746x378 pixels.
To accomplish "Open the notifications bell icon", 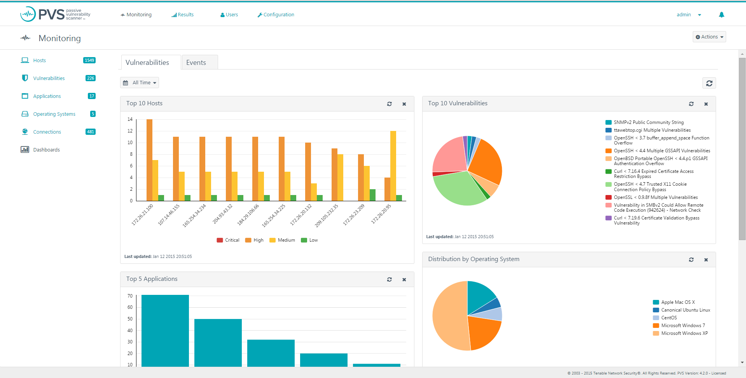I will click(722, 15).
